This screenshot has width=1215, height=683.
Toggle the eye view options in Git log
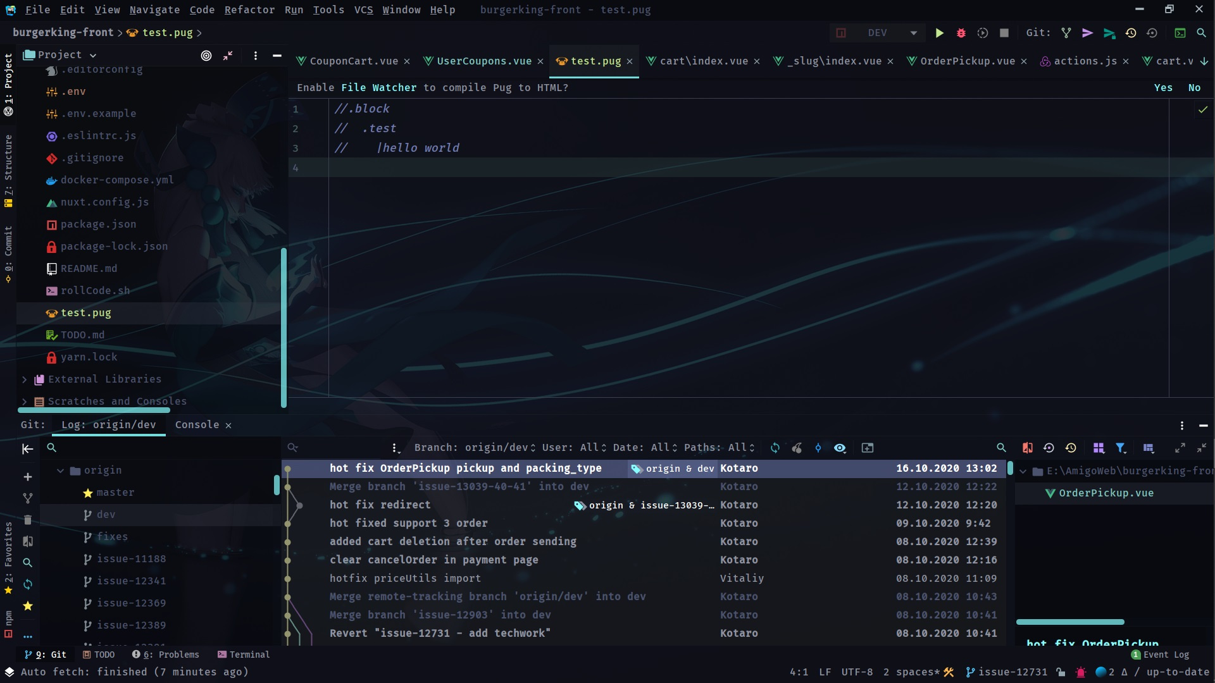click(x=840, y=448)
